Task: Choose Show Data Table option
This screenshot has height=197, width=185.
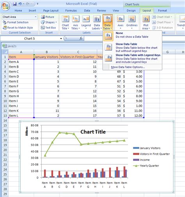Action: coord(132,47)
